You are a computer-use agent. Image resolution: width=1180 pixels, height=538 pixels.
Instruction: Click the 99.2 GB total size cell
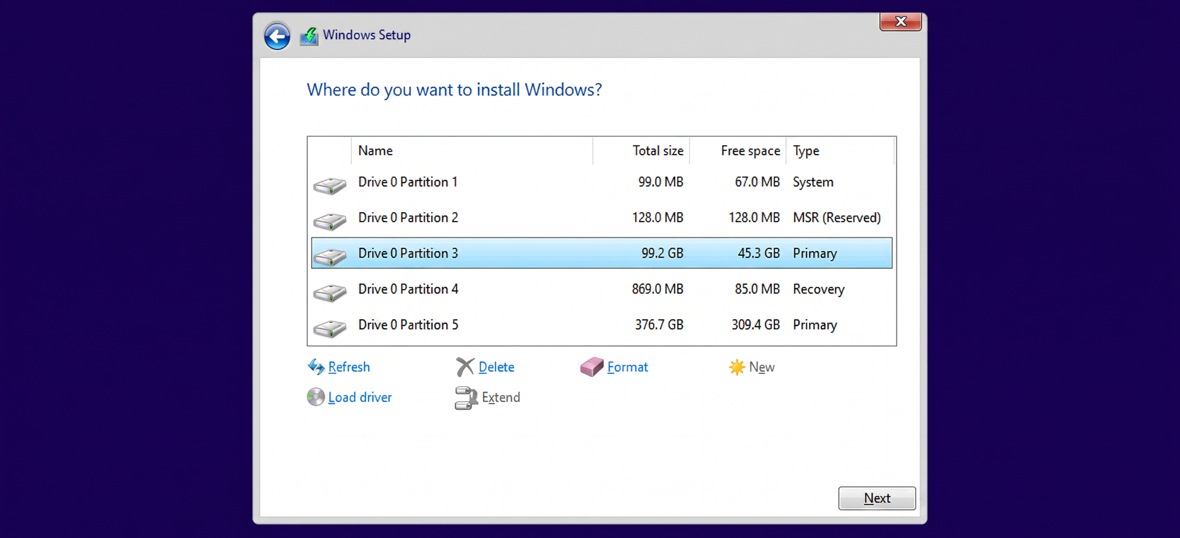(662, 253)
